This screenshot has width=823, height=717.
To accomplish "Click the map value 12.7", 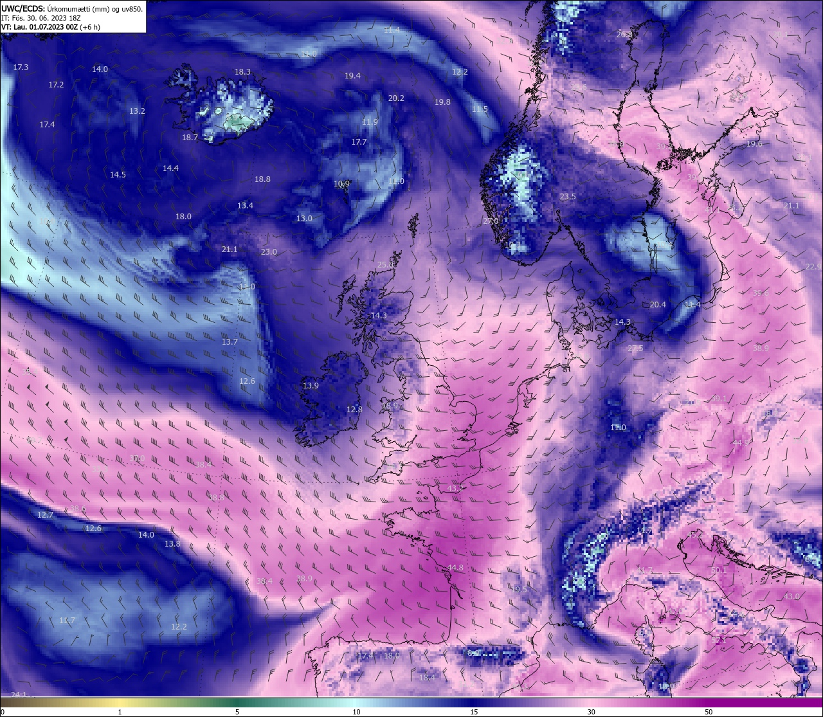I will [x=45, y=515].
